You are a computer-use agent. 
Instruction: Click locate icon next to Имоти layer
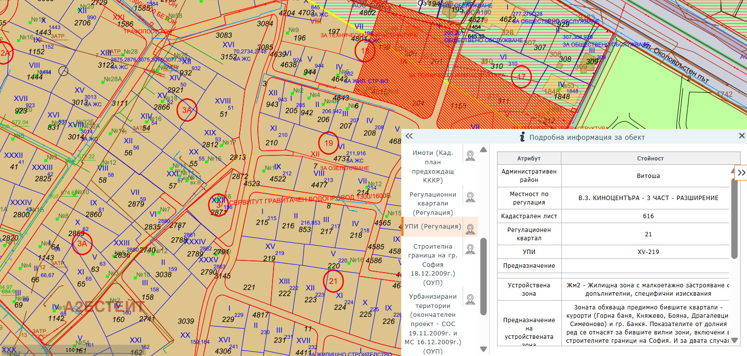470,156
